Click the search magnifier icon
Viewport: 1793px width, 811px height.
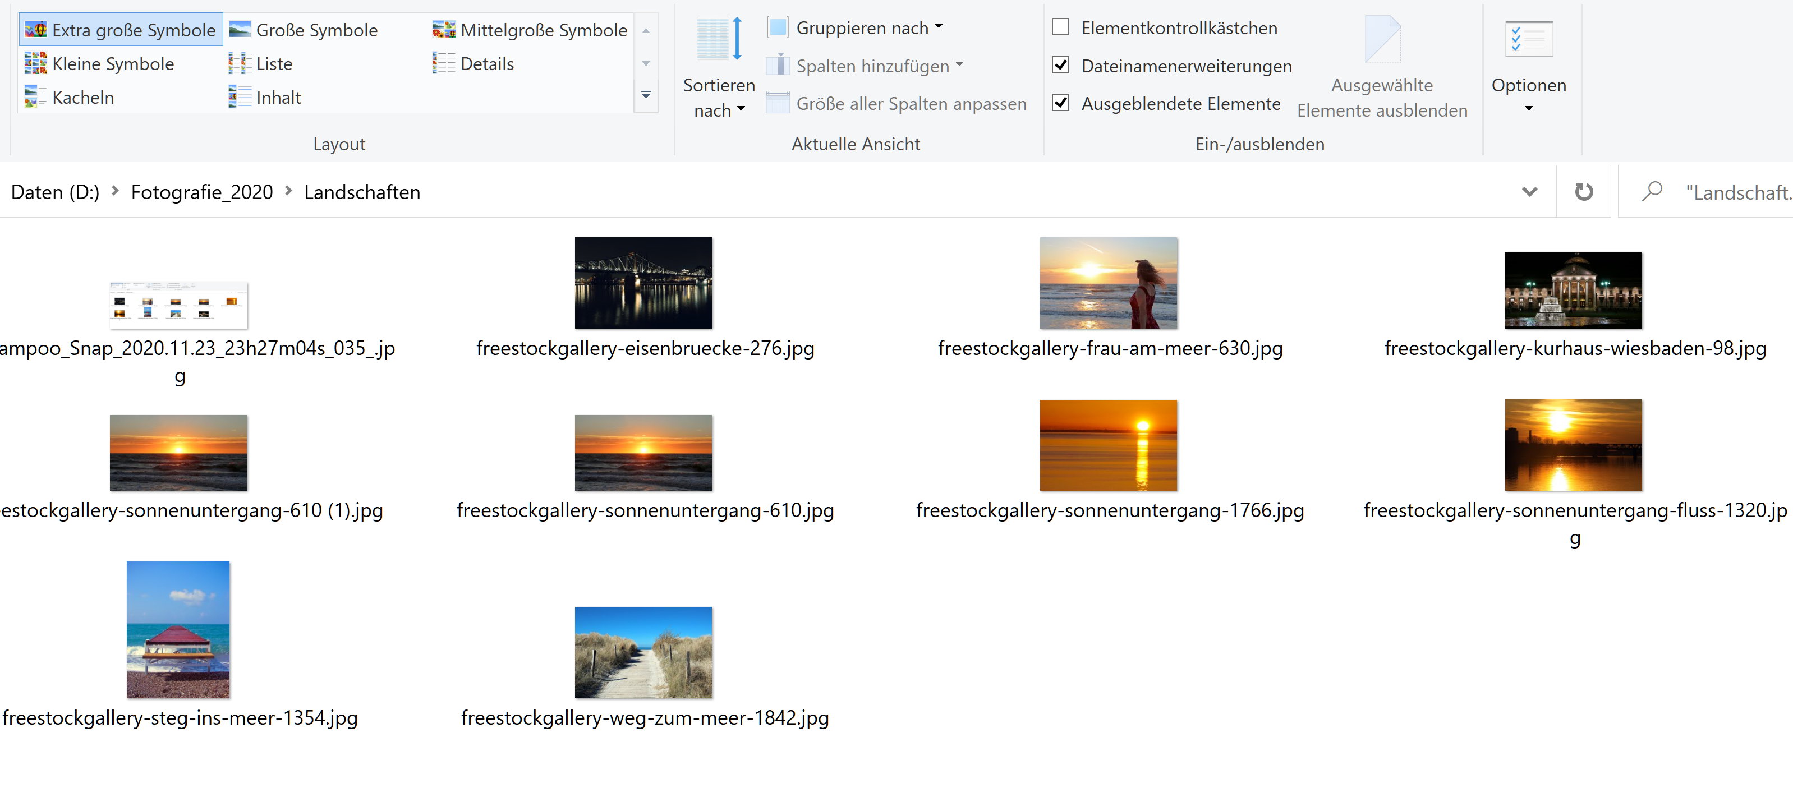point(1652,191)
